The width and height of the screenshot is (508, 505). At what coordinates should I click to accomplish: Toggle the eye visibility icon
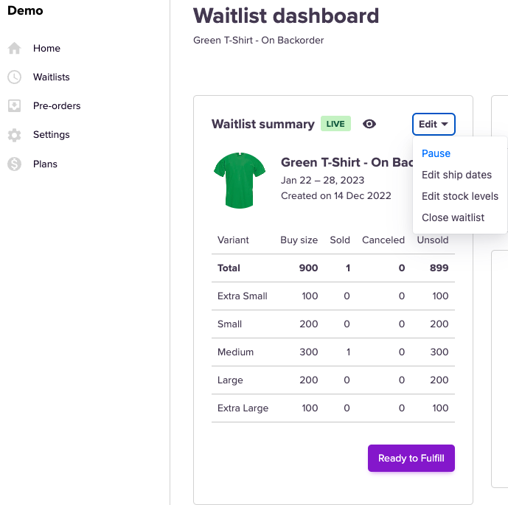(x=369, y=124)
